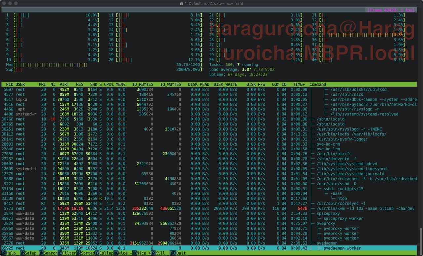The image size is (423, 256).
Task: Select the -bash process row
Action: click(209, 193)
